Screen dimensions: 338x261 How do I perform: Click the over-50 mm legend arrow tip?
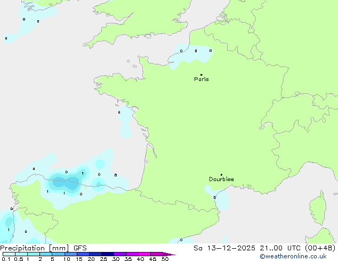point(169,254)
